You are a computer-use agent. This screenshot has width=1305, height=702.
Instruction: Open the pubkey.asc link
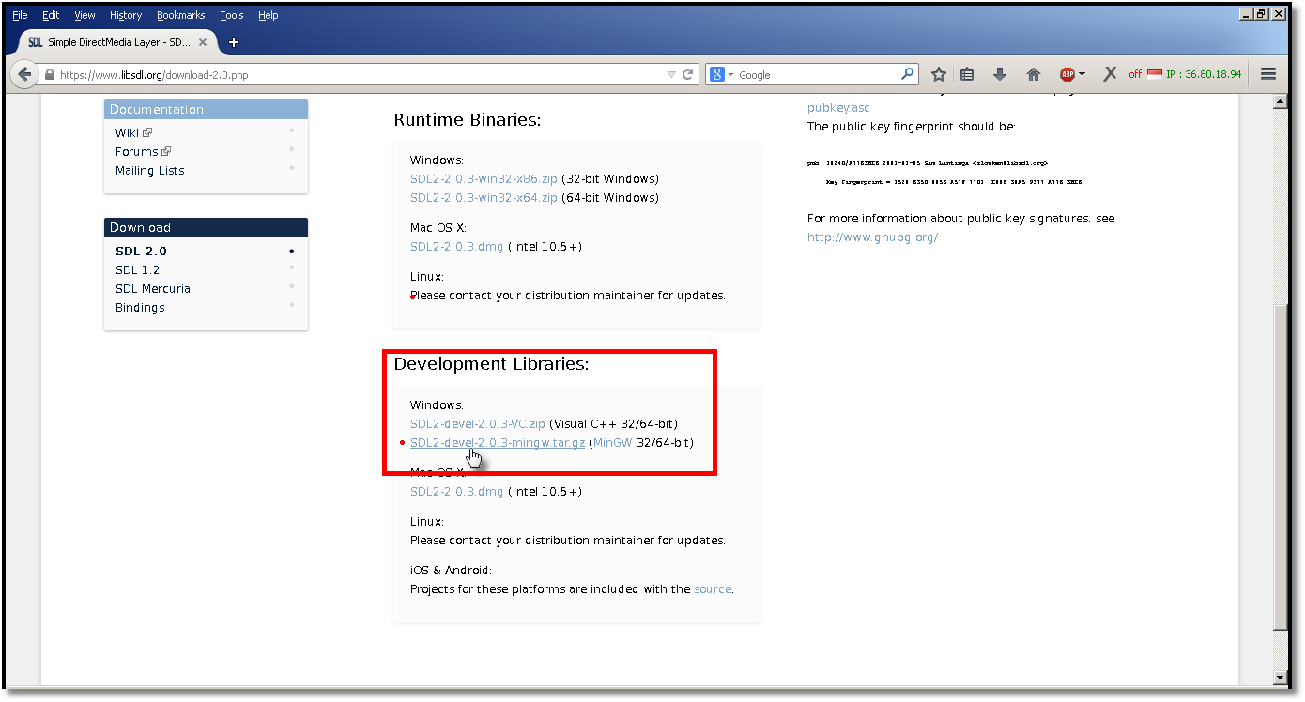(837, 107)
